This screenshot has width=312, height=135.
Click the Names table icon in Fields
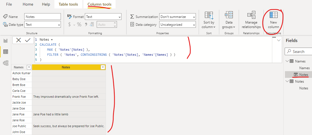pos(291,61)
